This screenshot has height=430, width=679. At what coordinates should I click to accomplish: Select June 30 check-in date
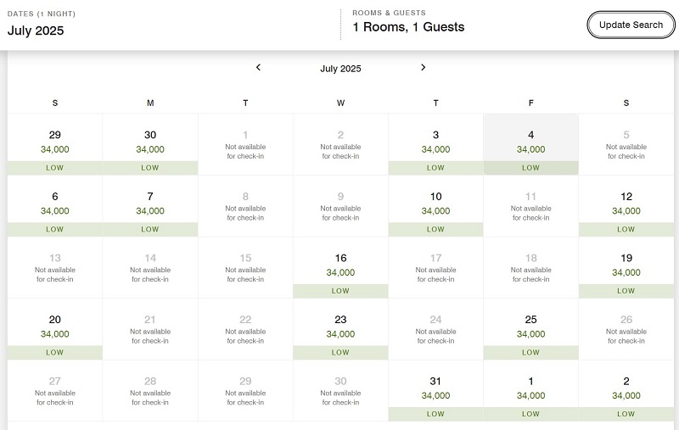(x=150, y=144)
